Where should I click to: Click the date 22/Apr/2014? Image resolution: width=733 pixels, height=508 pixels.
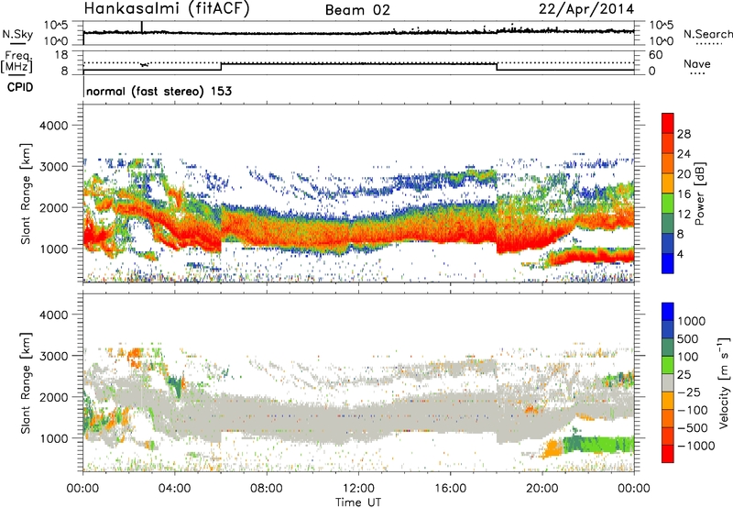[x=586, y=9]
